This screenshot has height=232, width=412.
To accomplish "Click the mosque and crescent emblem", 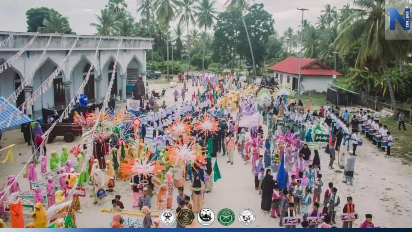I will pos(206,217).
